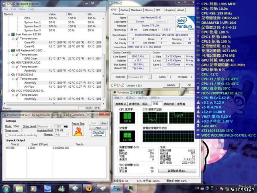Open Windows Explorer folder icon on taskbar
The height and width of the screenshot is (193, 257).
pyautogui.click(x=19, y=189)
